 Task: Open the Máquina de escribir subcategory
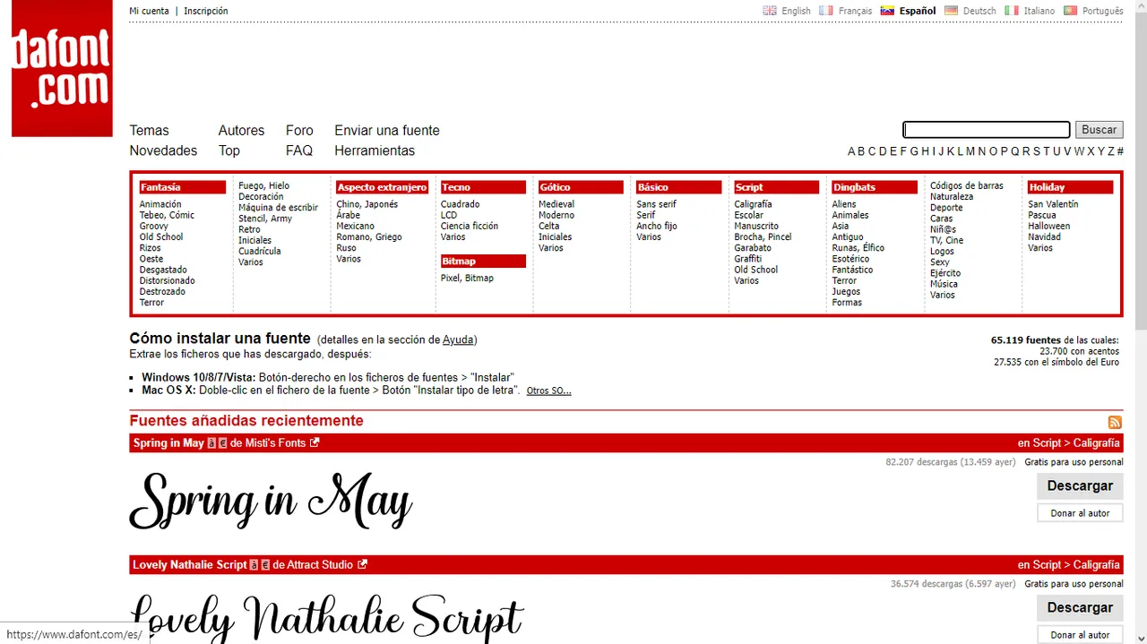pyautogui.click(x=278, y=207)
